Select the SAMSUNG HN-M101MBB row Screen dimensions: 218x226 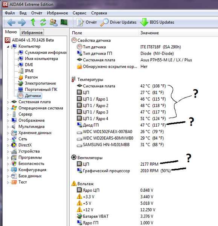[x=144, y=145]
